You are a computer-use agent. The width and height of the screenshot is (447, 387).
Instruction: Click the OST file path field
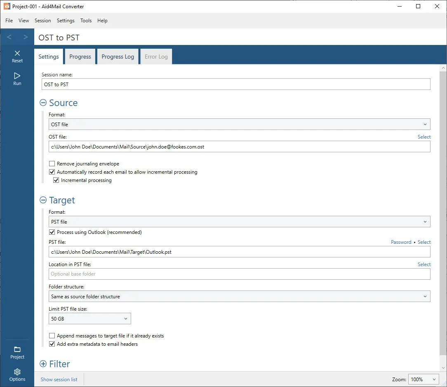point(239,146)
